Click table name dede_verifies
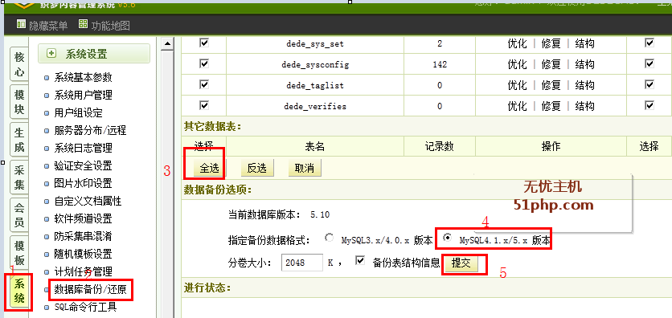The width and height of the screenshot is (672, 318). [x=315, y=106]
